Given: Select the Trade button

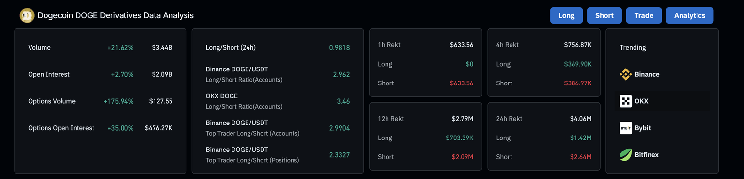Looking at the screenshot, I should point(644,15).
